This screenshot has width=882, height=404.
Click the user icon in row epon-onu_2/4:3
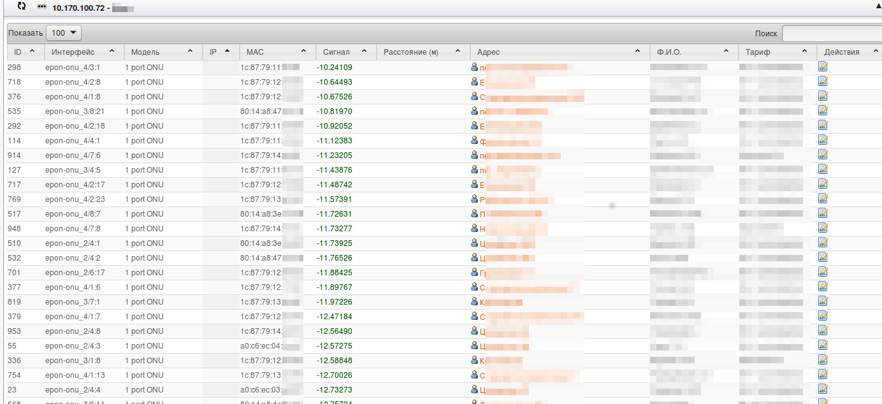474,345
